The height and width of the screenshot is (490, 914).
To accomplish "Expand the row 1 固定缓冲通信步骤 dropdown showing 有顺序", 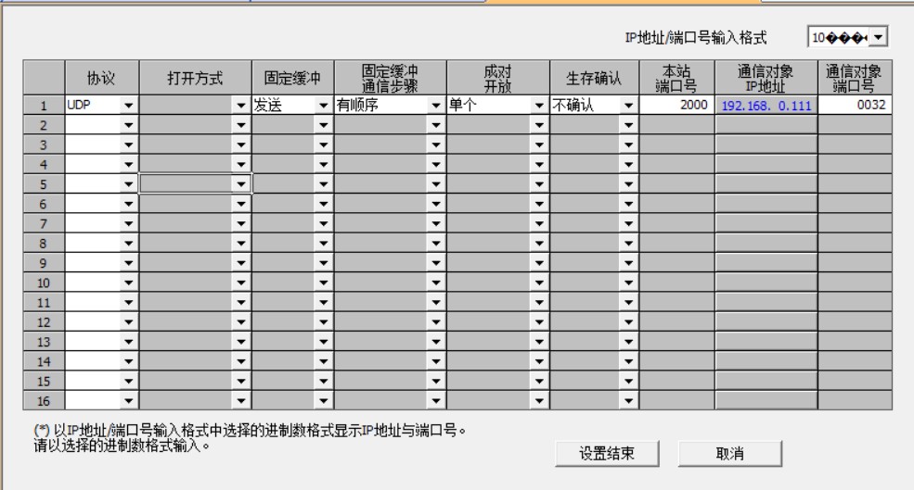I will (436, 107).
